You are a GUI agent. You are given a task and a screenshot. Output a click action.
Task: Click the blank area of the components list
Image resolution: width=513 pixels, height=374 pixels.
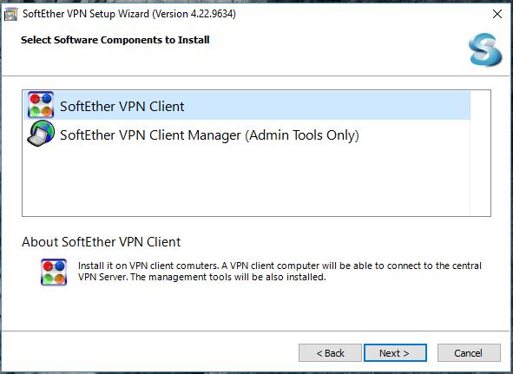click(247, 181)
